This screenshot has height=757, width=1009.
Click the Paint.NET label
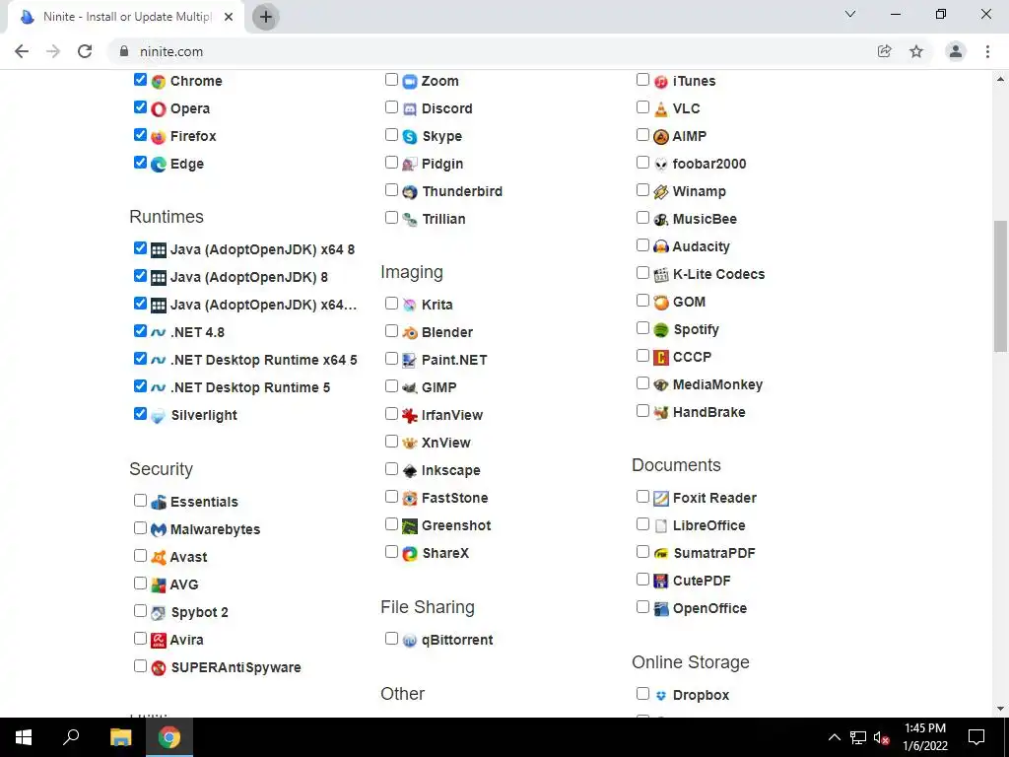454,360
